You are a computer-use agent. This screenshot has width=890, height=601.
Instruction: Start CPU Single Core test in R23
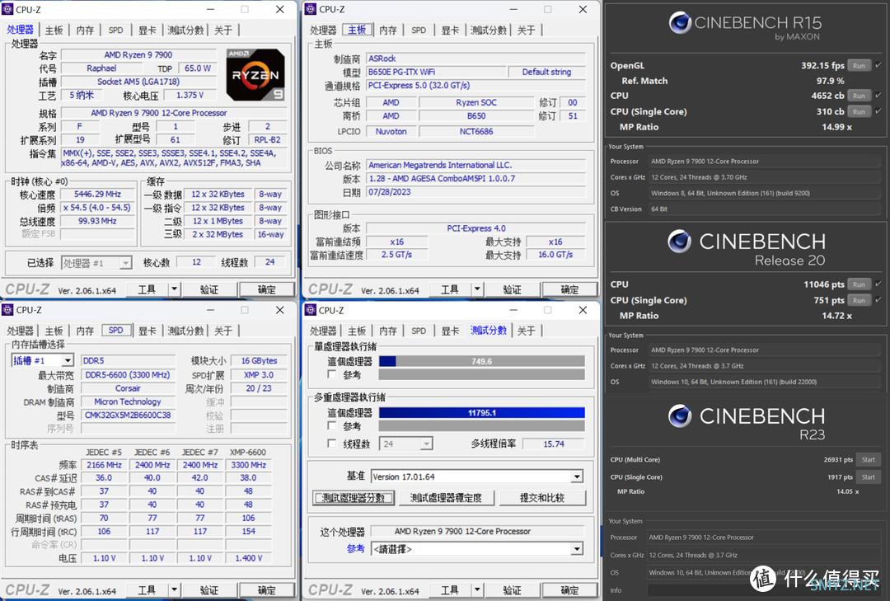[869, 477]
